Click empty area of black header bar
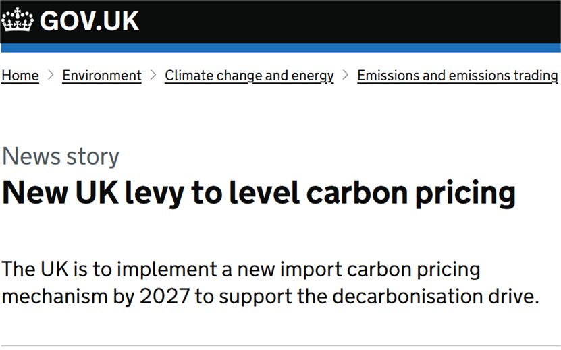 (x=350, y=22)
